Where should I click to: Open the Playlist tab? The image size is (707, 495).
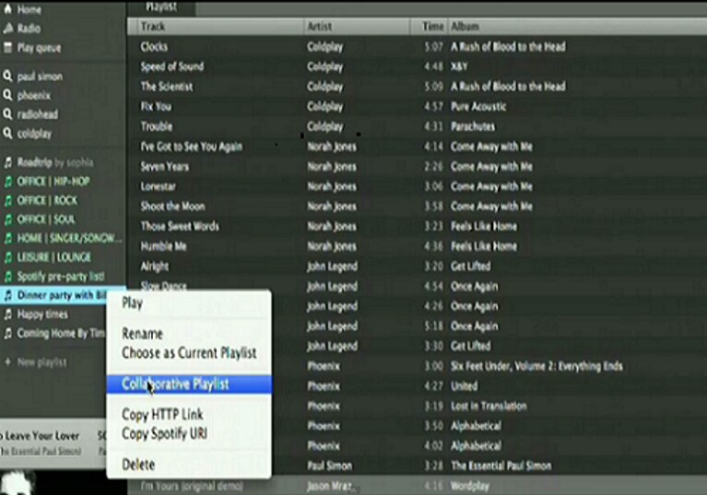pos(161,7)
